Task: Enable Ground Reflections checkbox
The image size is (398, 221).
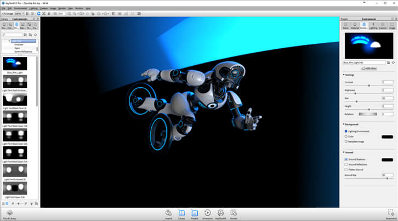Action: point(345,165)
